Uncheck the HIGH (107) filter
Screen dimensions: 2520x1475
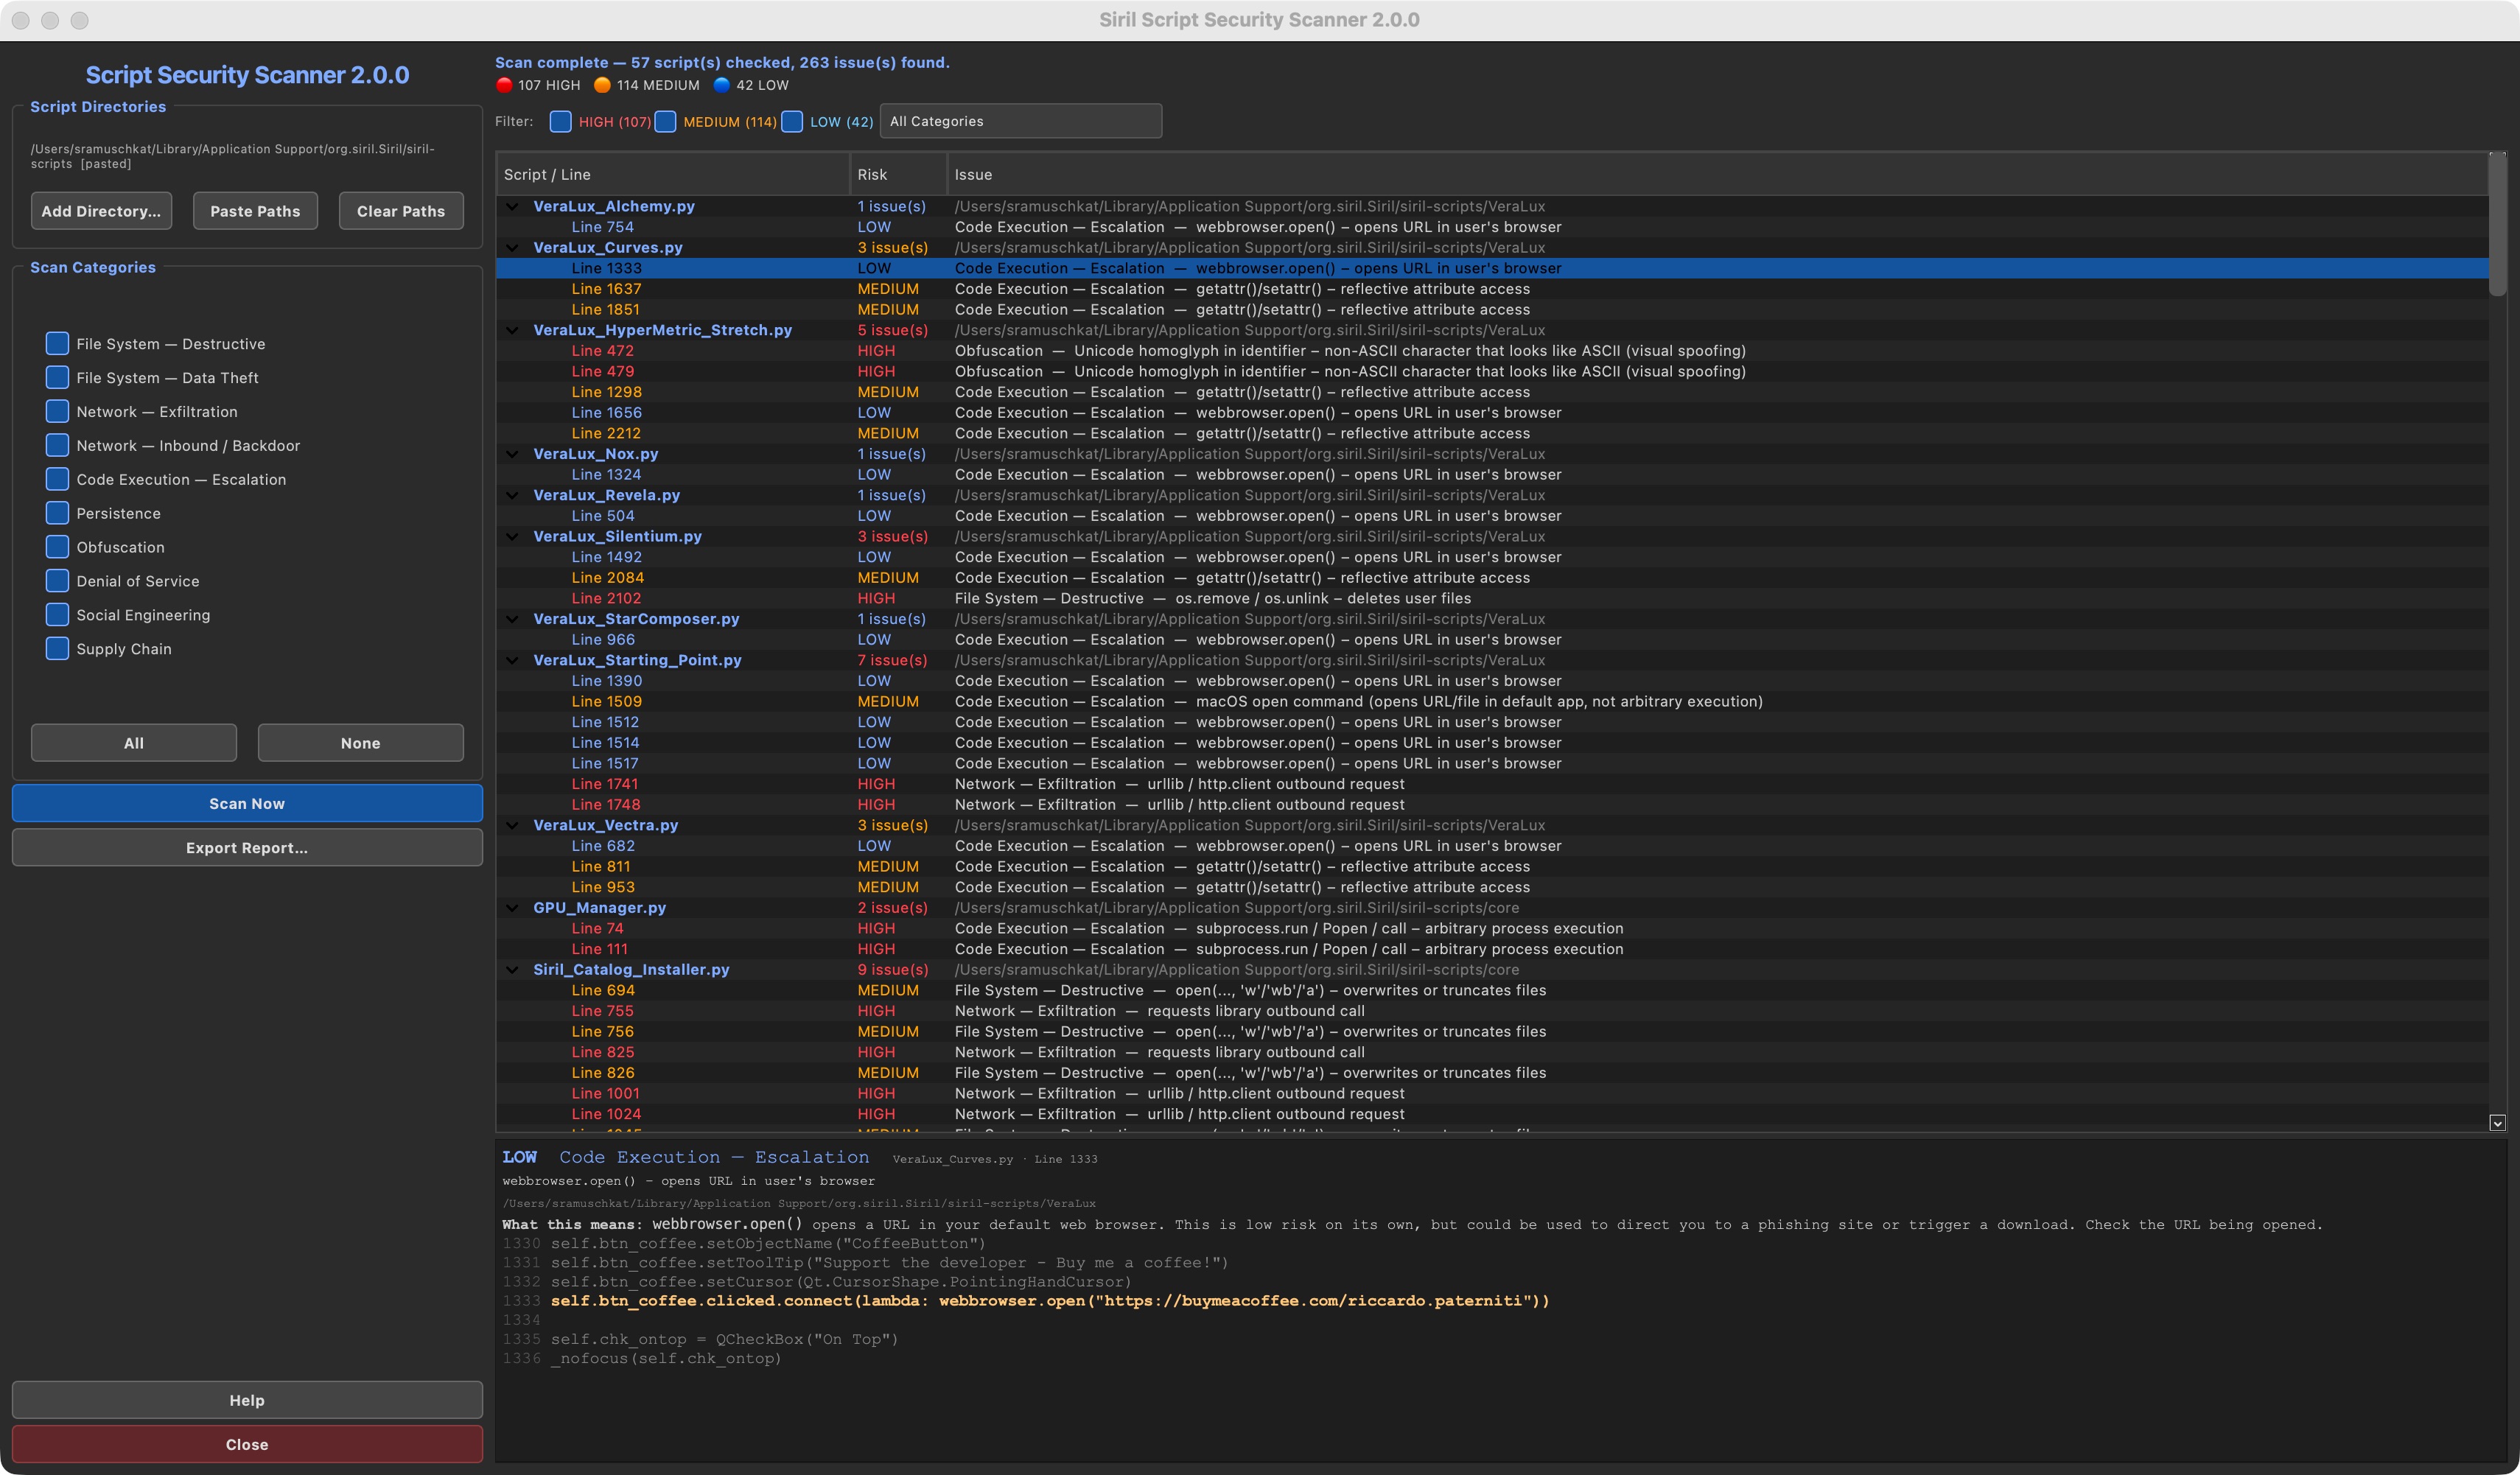561,121
